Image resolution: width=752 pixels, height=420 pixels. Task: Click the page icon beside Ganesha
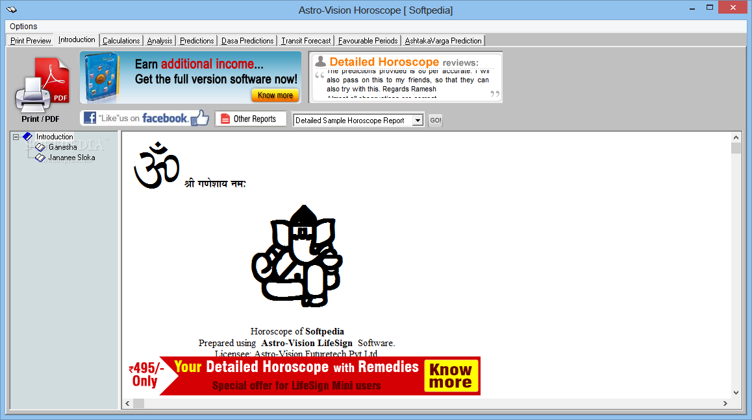click(x=40, y=148)
